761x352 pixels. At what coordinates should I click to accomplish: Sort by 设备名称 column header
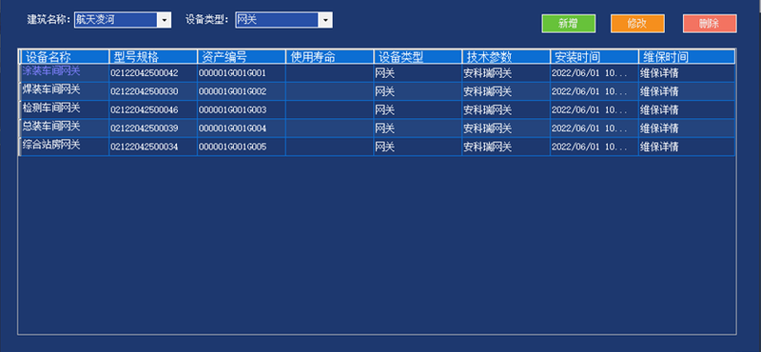click(65, 57)
